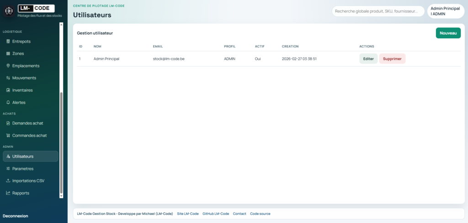
Task: Click the Inventaires clipboard icon
Action: click(8, 90)
